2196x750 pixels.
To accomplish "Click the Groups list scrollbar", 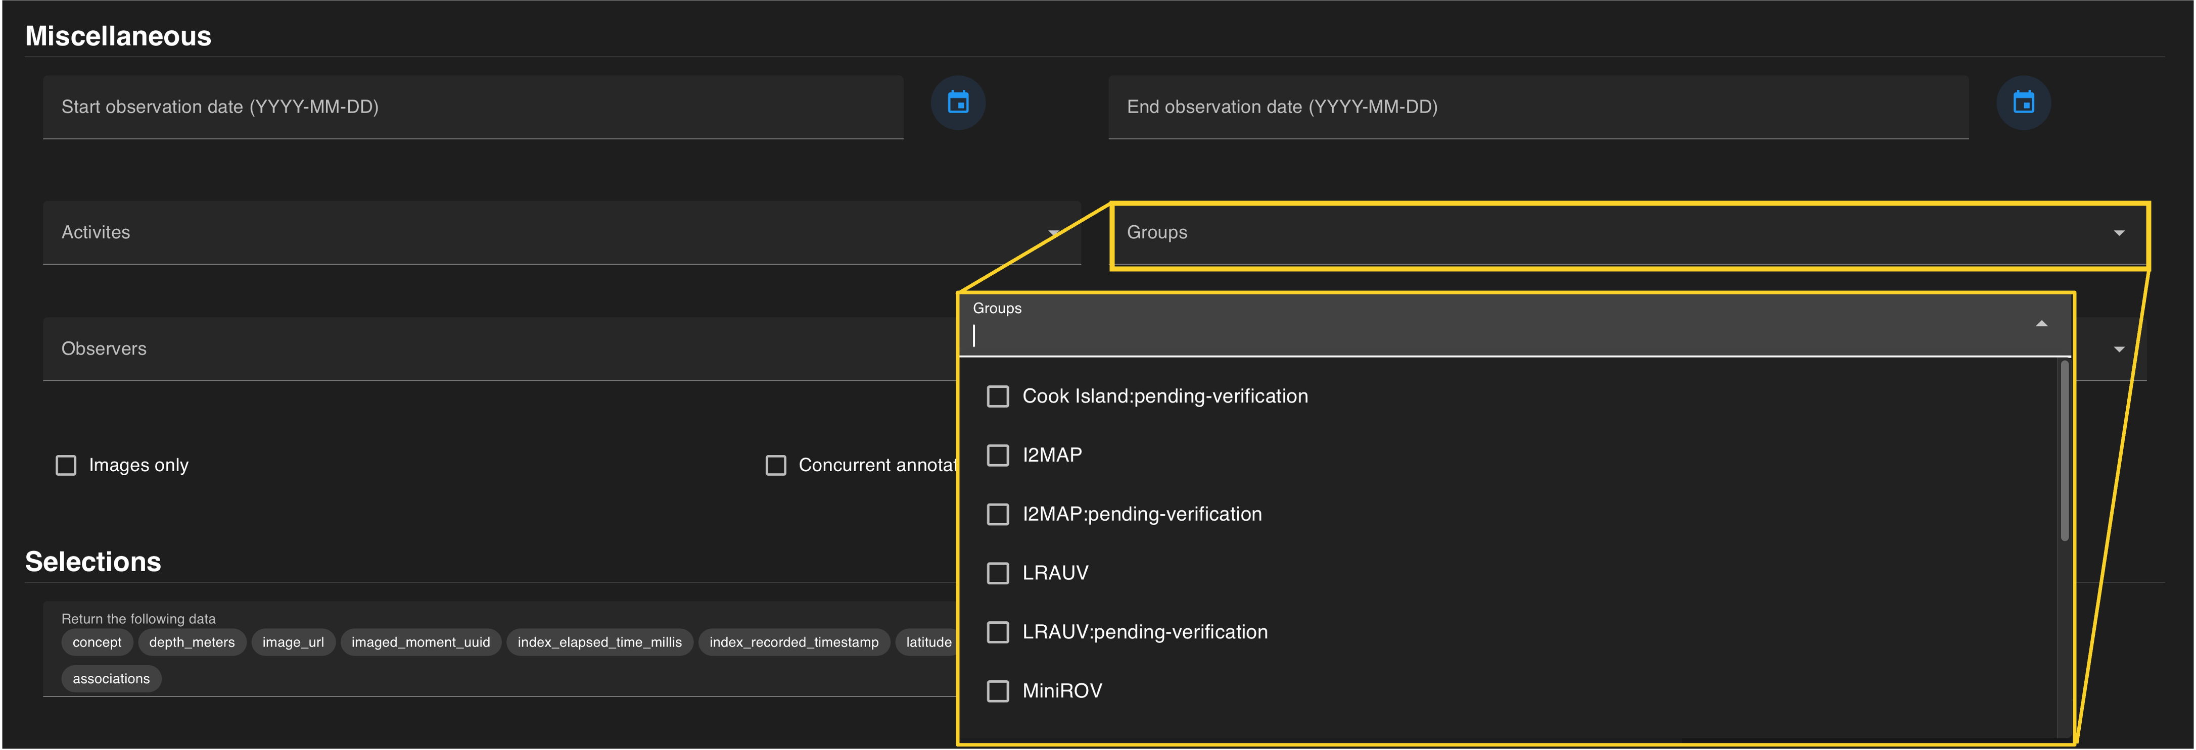I will pyautogui.click(x=2064, y=452).
